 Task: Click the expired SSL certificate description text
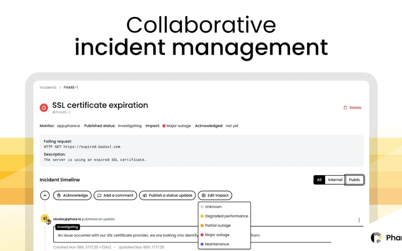95,160
